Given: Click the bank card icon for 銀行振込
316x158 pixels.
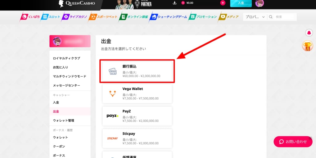Looking at the screenshot, I should pos(112,71).
